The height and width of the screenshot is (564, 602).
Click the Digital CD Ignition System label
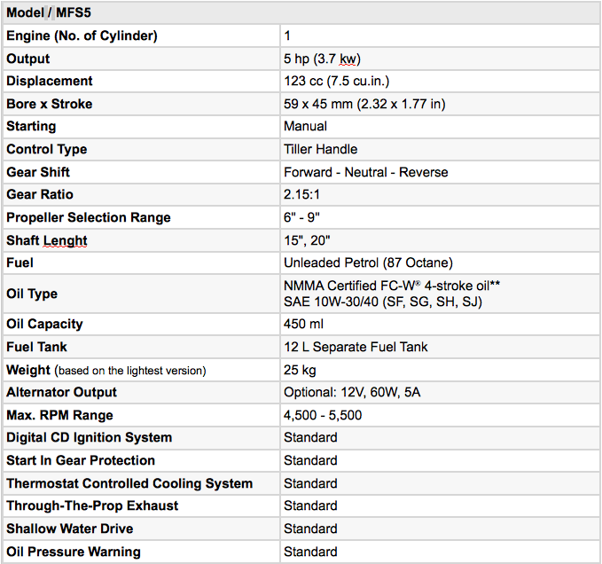pos(90,437)
